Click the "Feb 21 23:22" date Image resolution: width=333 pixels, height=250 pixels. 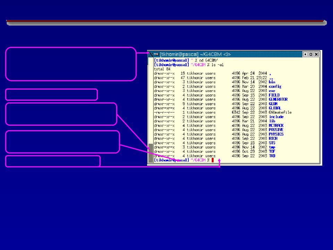pyautogui.click(x=254, y=78)
